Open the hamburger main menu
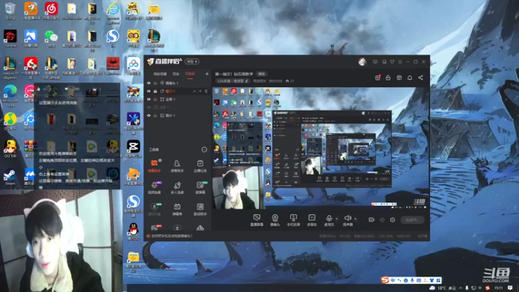 pos(400,62)
